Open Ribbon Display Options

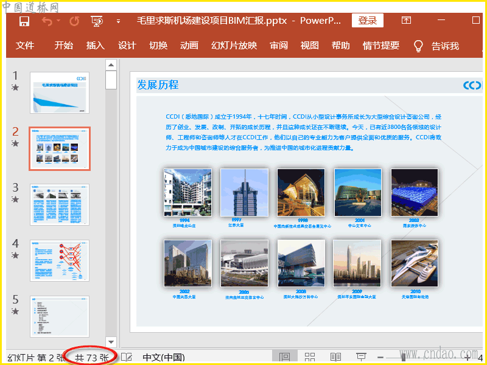tap(406, 21)
